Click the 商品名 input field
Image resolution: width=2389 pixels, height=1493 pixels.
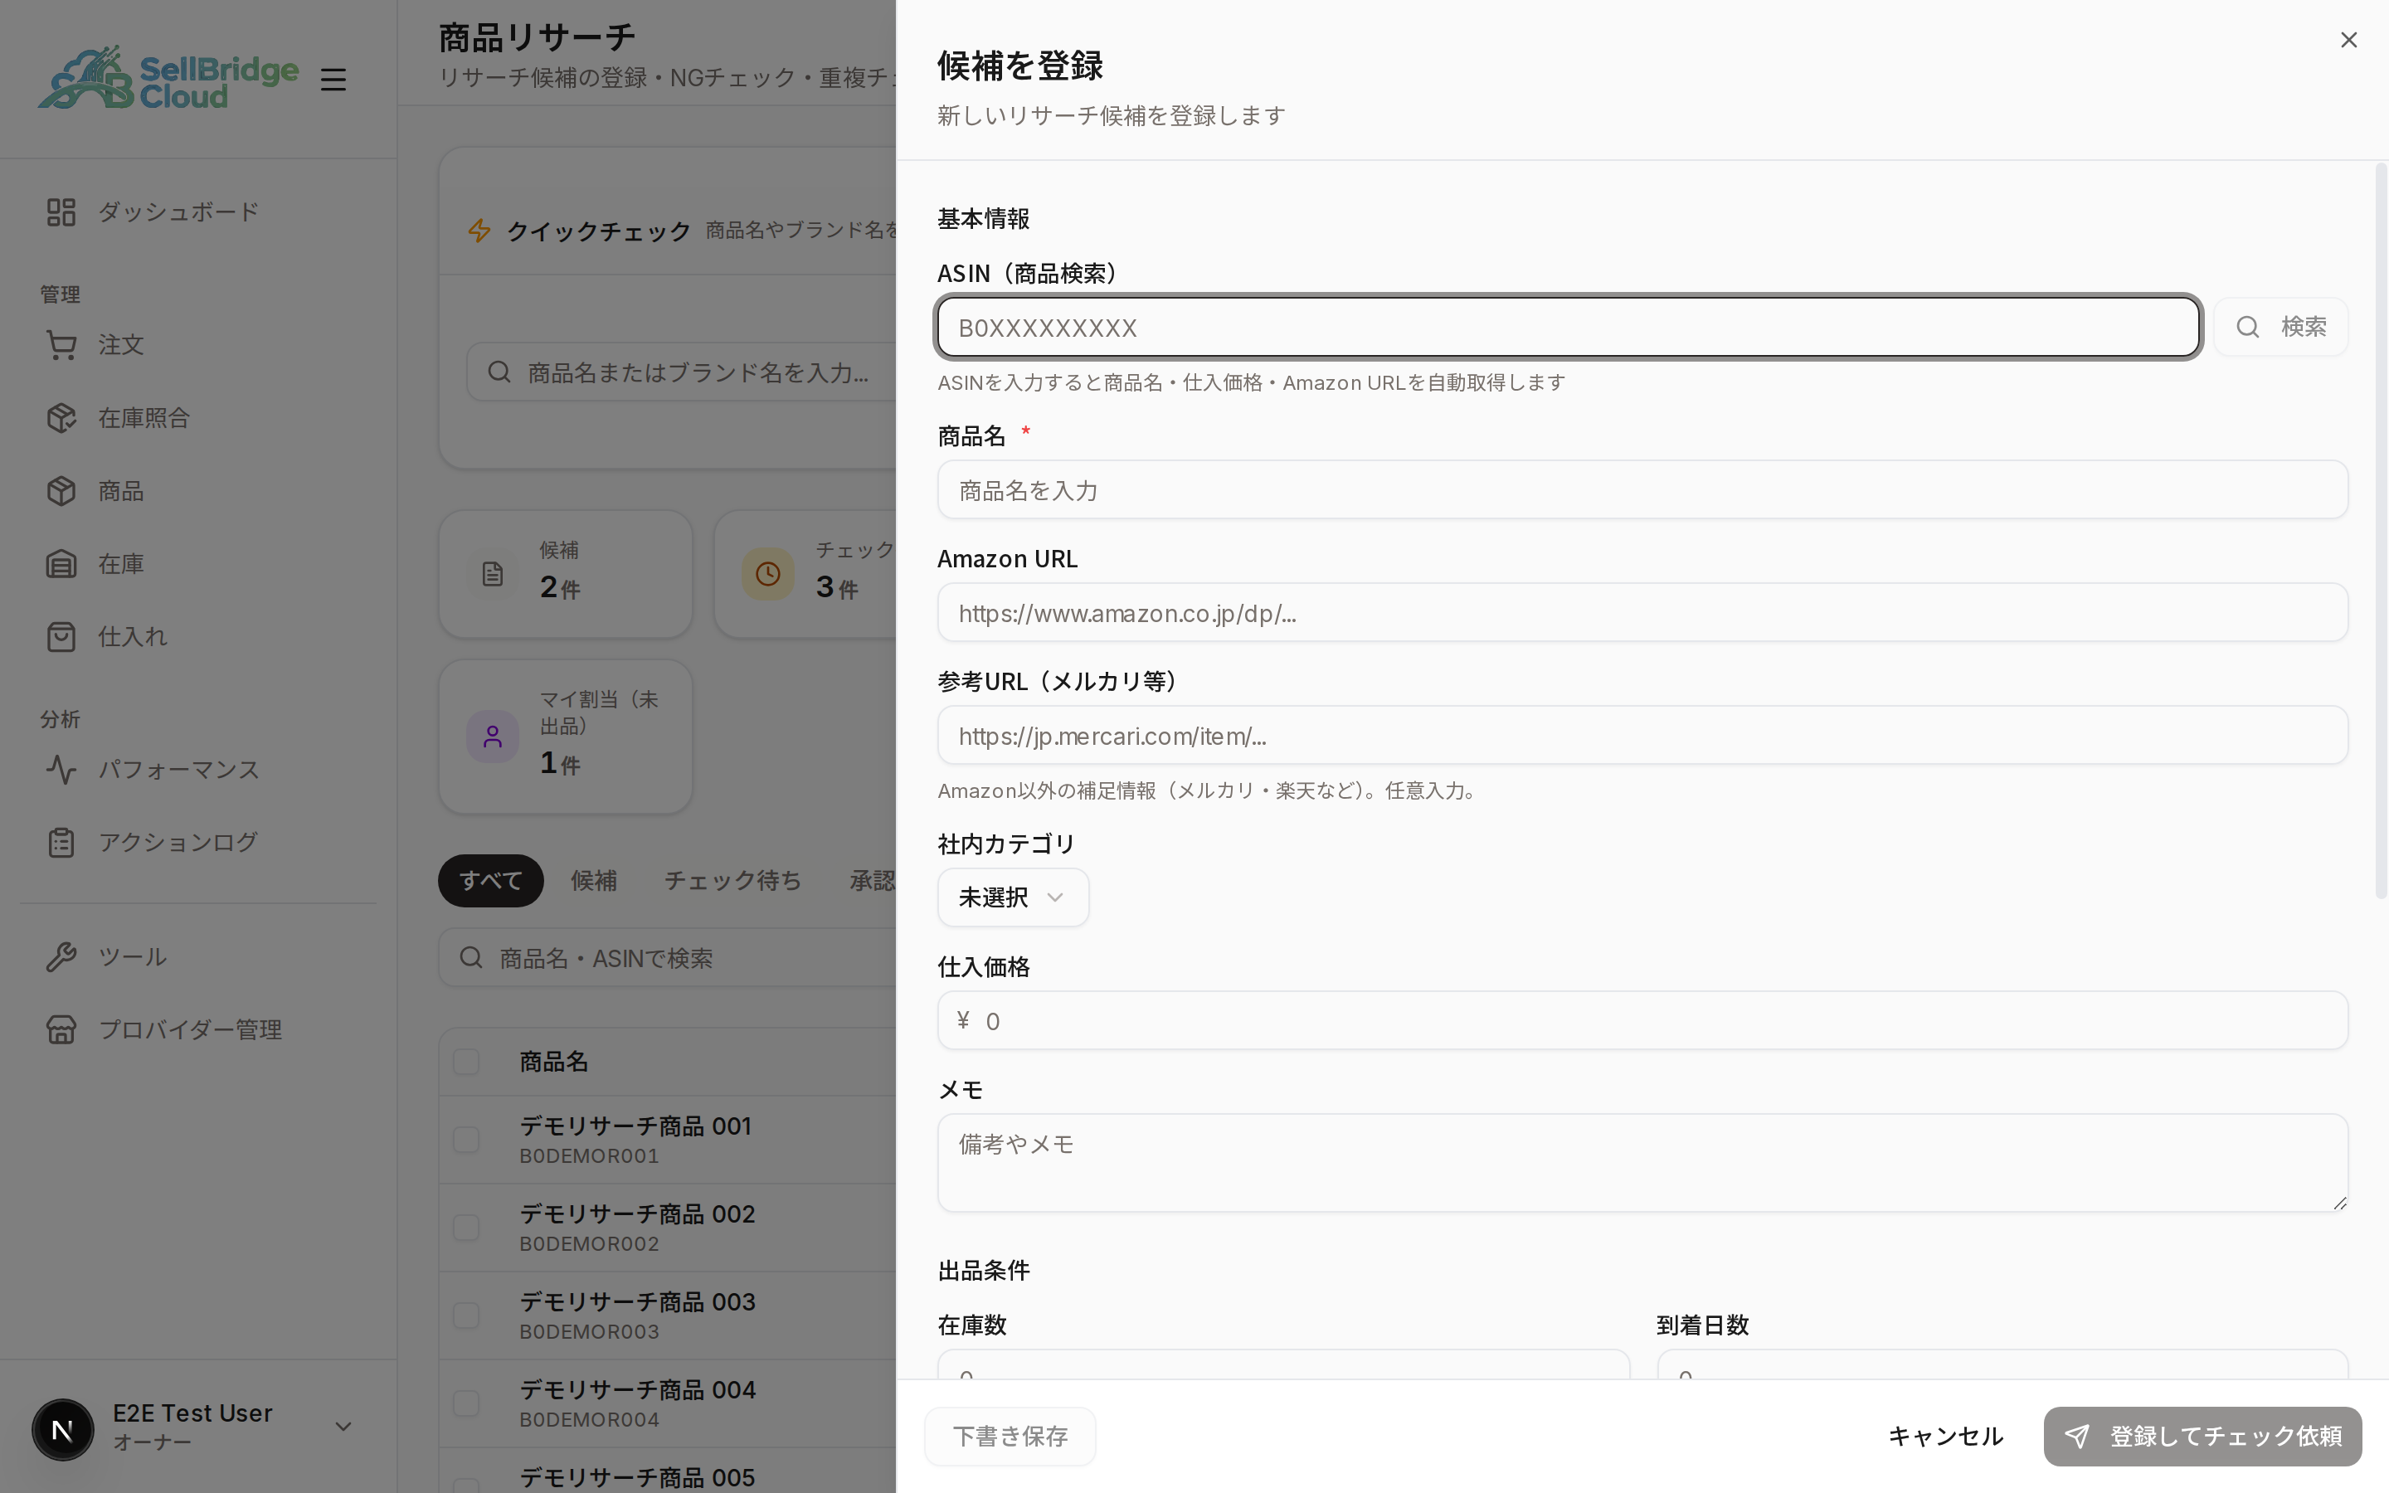tap(1642, 489)
